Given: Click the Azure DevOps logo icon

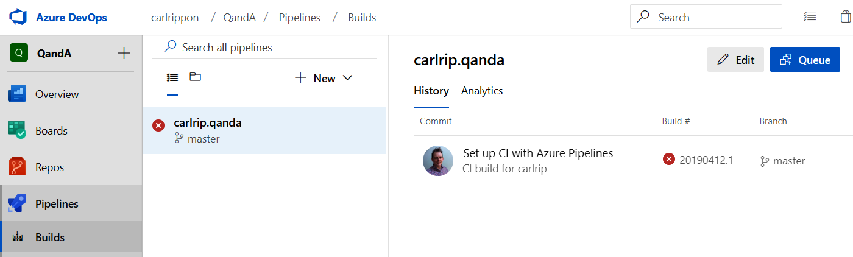Looking at the screenshot, I should [18, 18].
